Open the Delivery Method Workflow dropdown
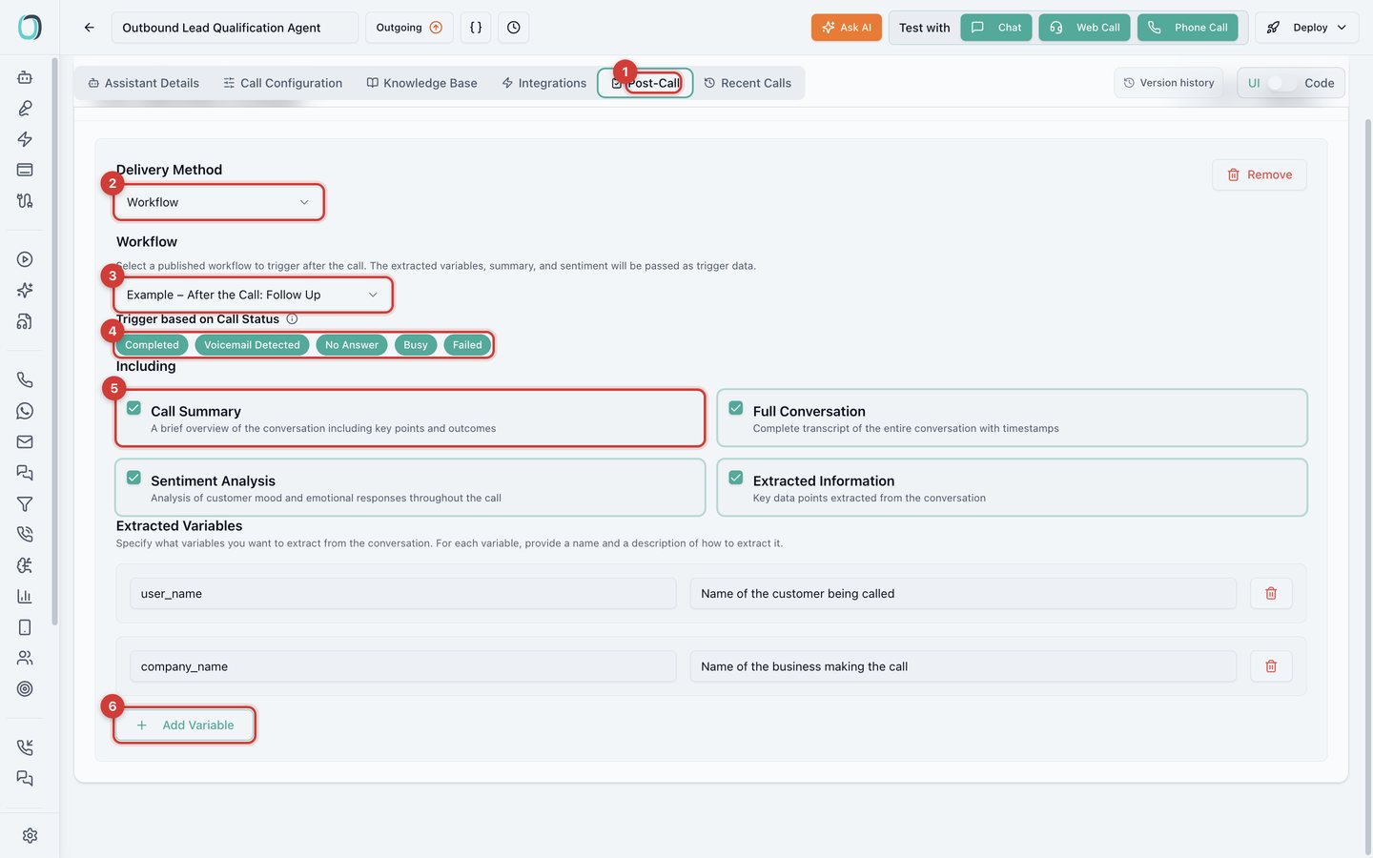Viewport: 1373px width, 858px height. coord(218,202)
